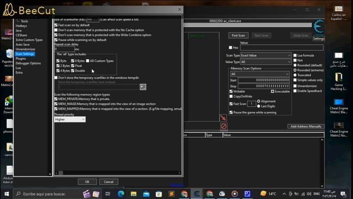This screenshot has width=353, height=199.
Task: Open the Value Type dropdown
Action: (x=266, y=62)
